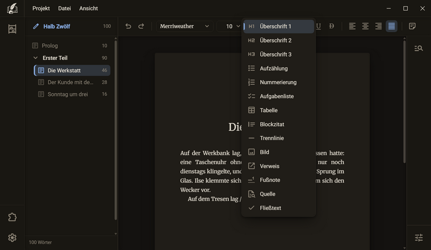The image size is (431, 250).
Task: Open the Datei menu
Action: coord(64,9)
